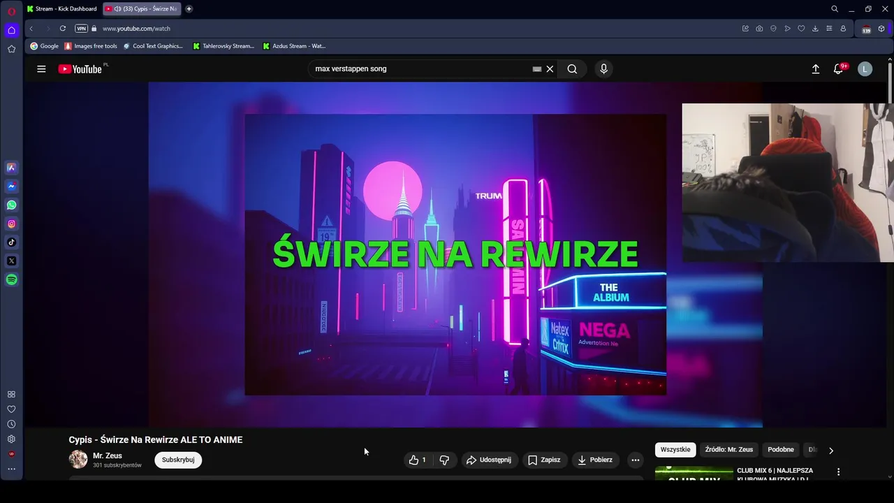Open Azdus Stream bookmark
The height and width of the screenshot is (503, 894).
click(x=294, y=46)
